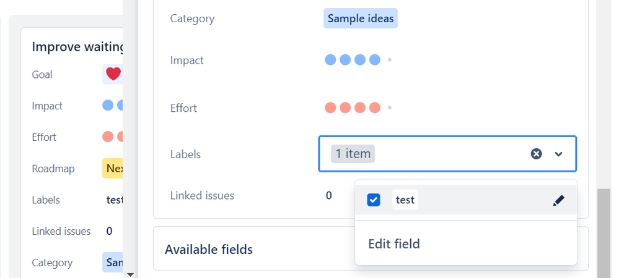Collapse the Labels dropdown chevron

tap(558, 154)
